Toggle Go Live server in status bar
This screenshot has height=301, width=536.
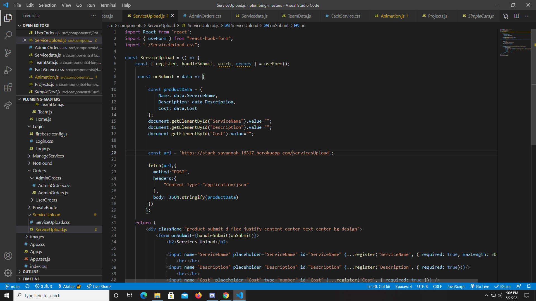pos(480,287)
